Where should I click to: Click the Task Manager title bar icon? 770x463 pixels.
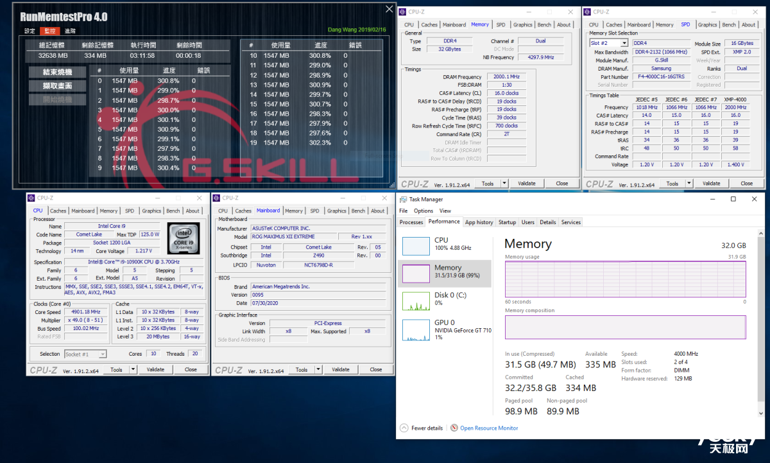[x=403, y=199]
